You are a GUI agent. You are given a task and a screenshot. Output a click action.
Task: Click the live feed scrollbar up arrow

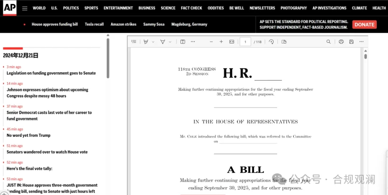tap(108, 35)
